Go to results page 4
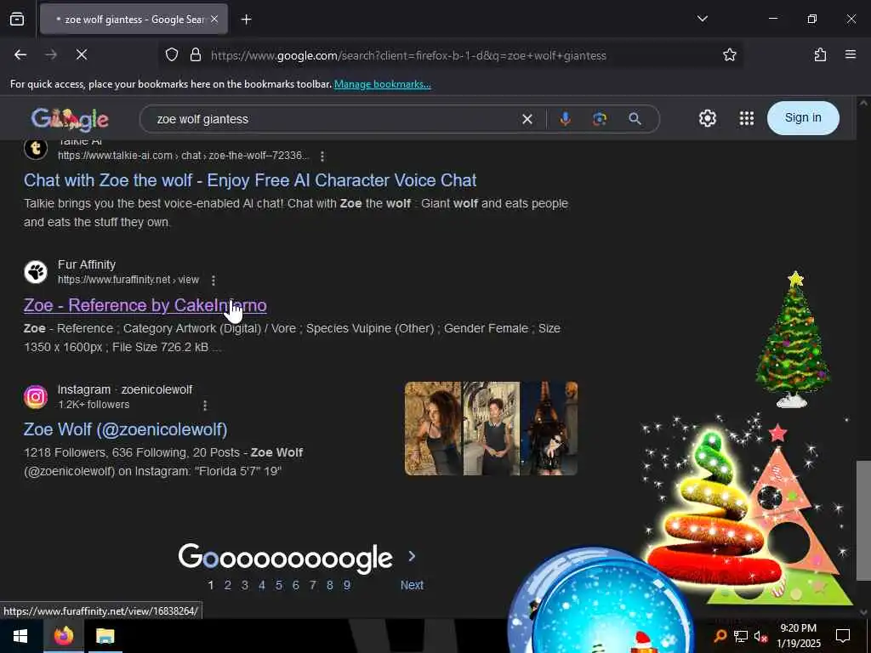The image size is (871, 653). (x=262, y=585)
